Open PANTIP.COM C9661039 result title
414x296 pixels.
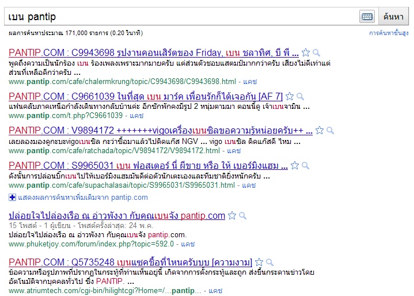(x=146, y=96)
